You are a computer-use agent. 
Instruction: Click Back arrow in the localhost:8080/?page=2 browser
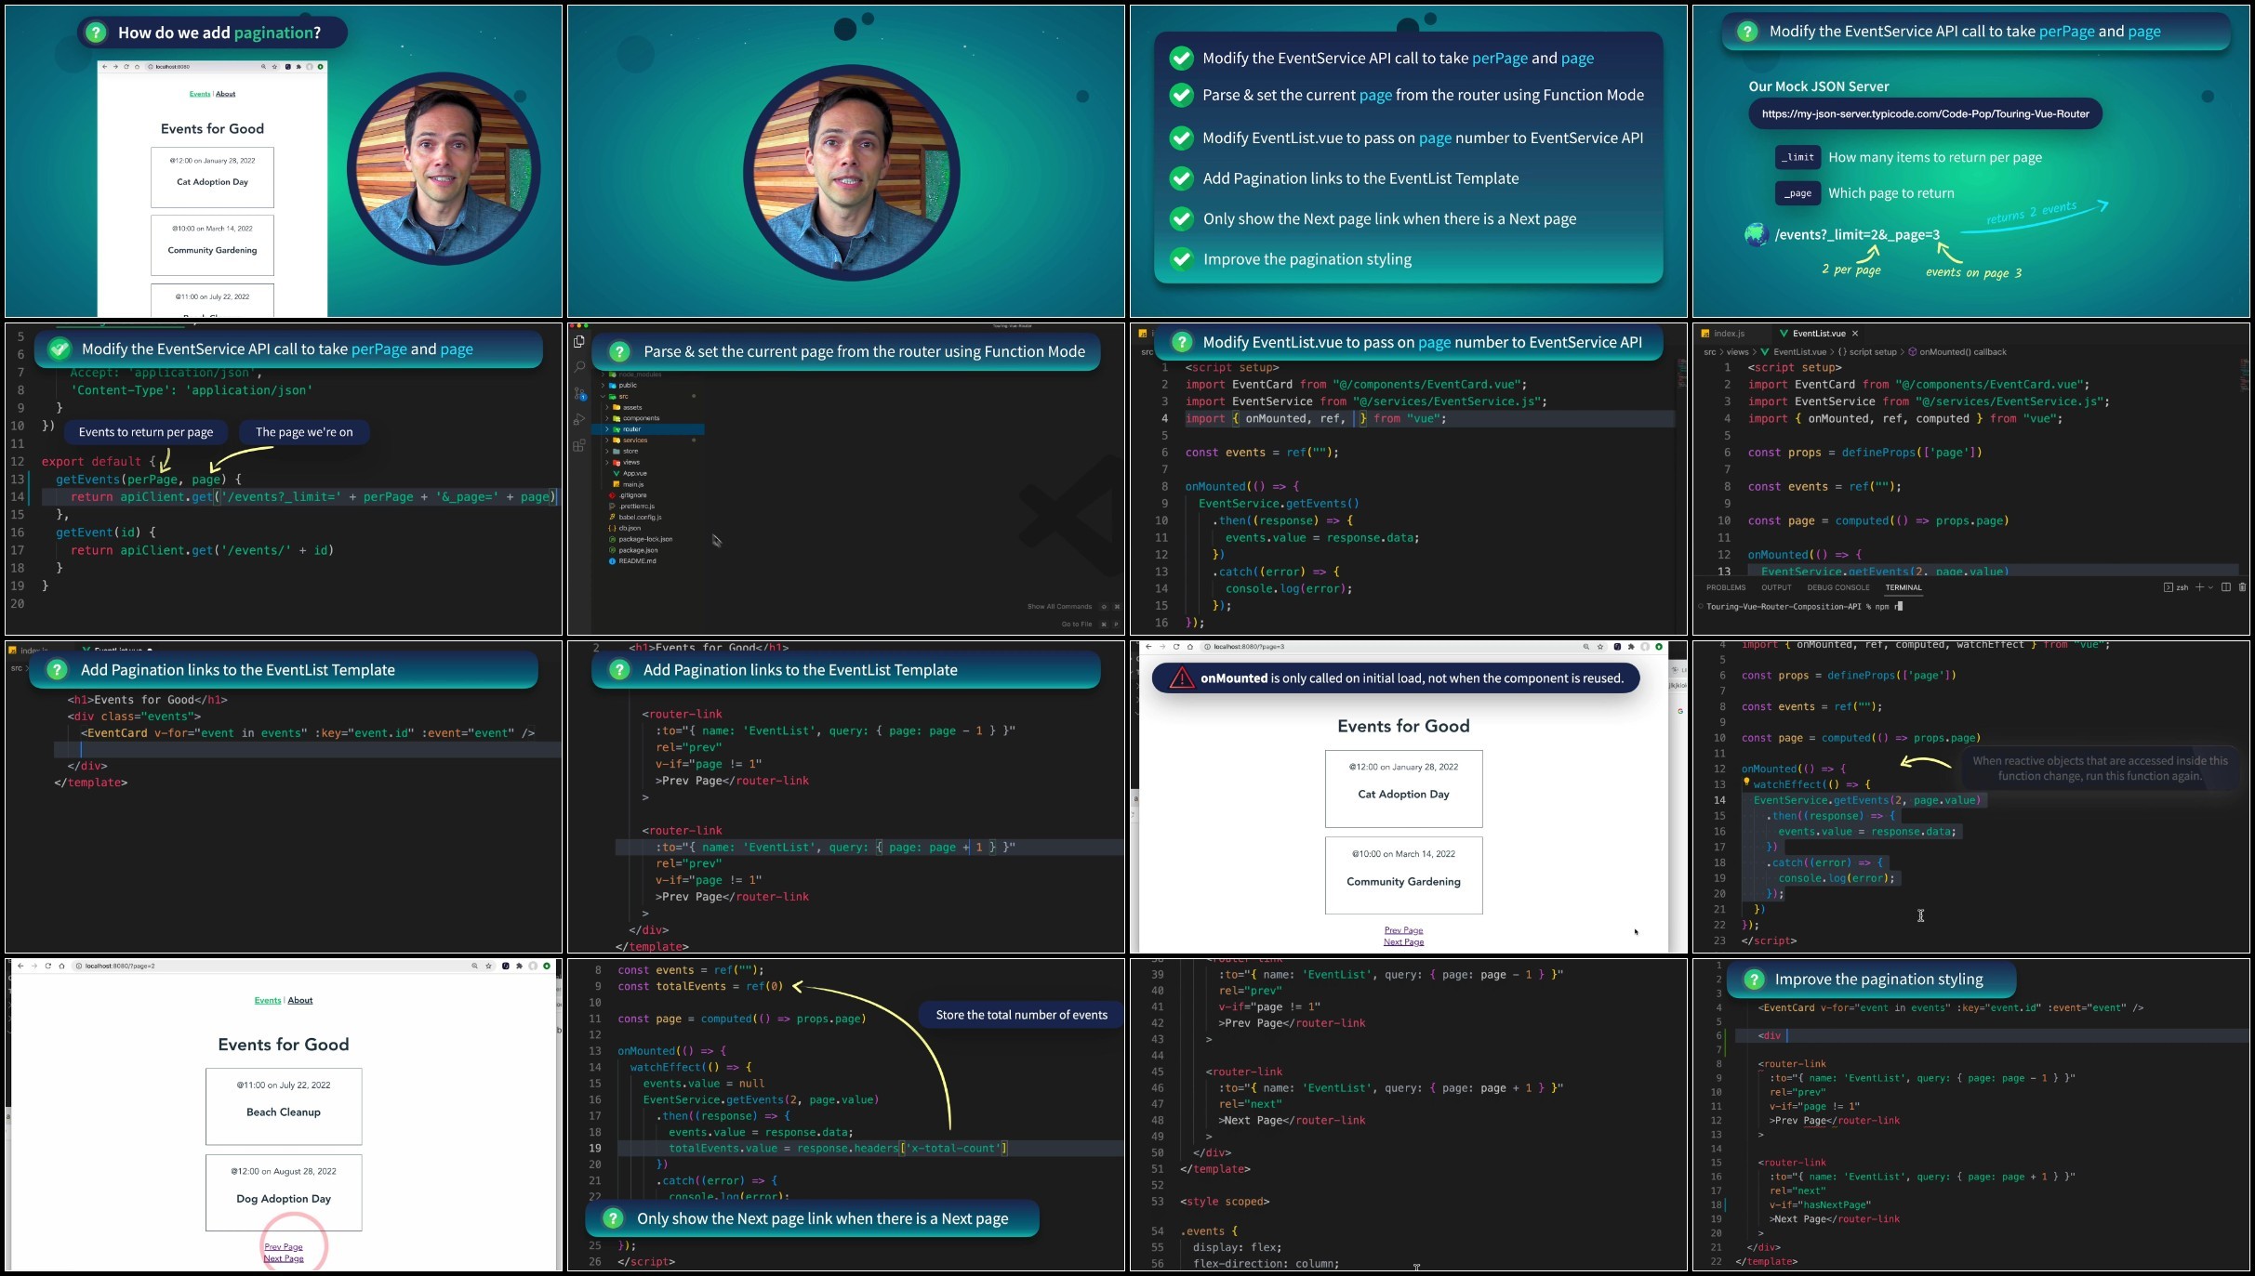pos(20,967)
